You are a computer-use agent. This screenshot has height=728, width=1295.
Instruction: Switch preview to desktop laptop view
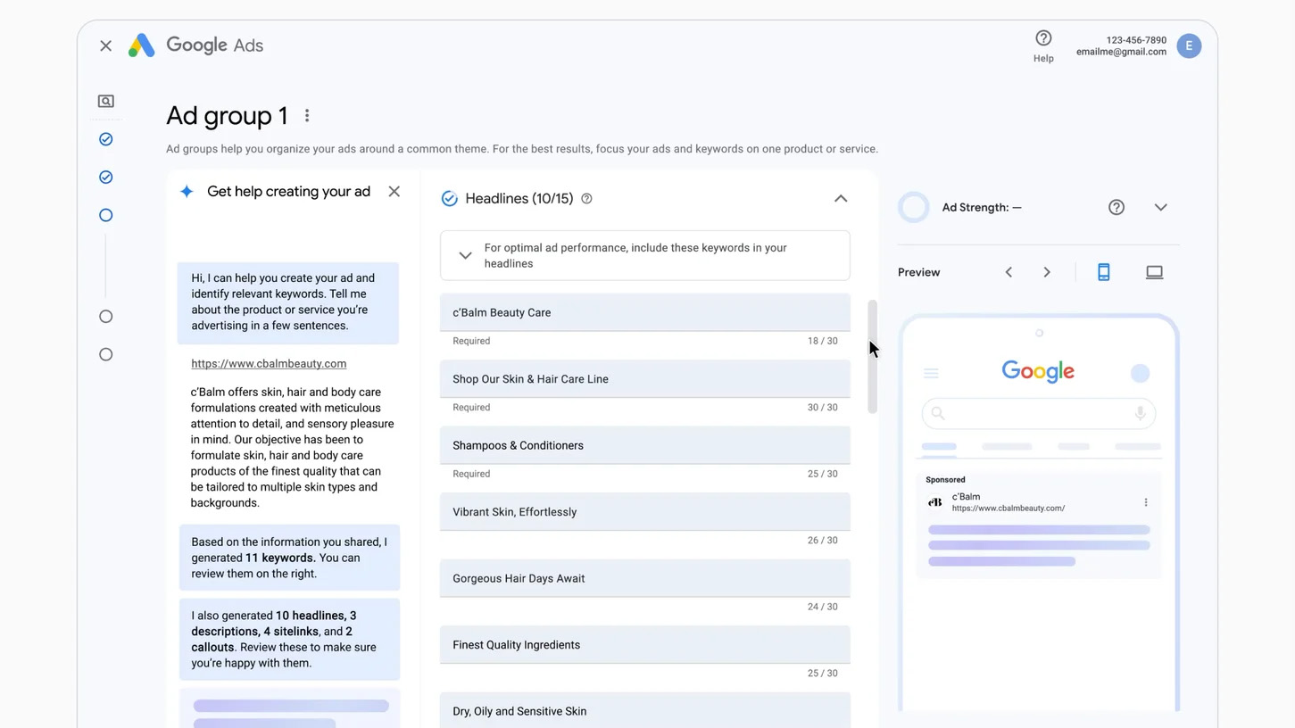(x=1154, y=272)
